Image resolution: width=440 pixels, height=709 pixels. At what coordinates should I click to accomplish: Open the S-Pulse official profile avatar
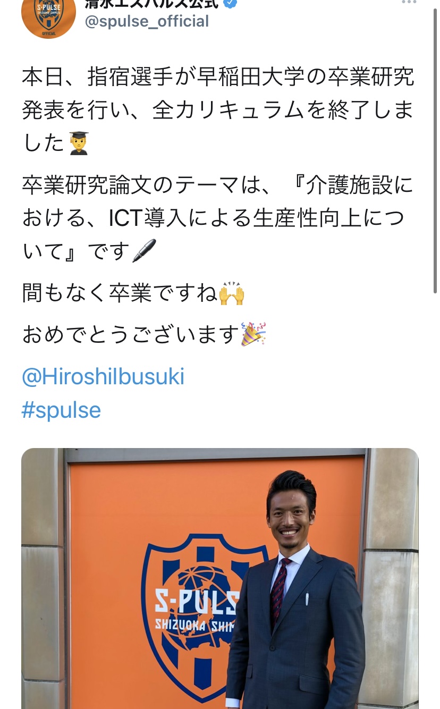[x=48, y=16]
